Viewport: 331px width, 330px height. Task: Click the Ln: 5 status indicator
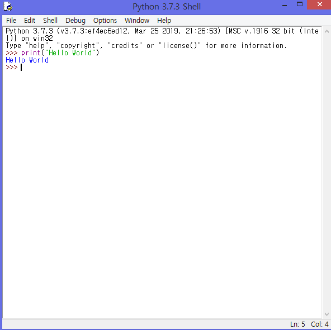point(297,324)
